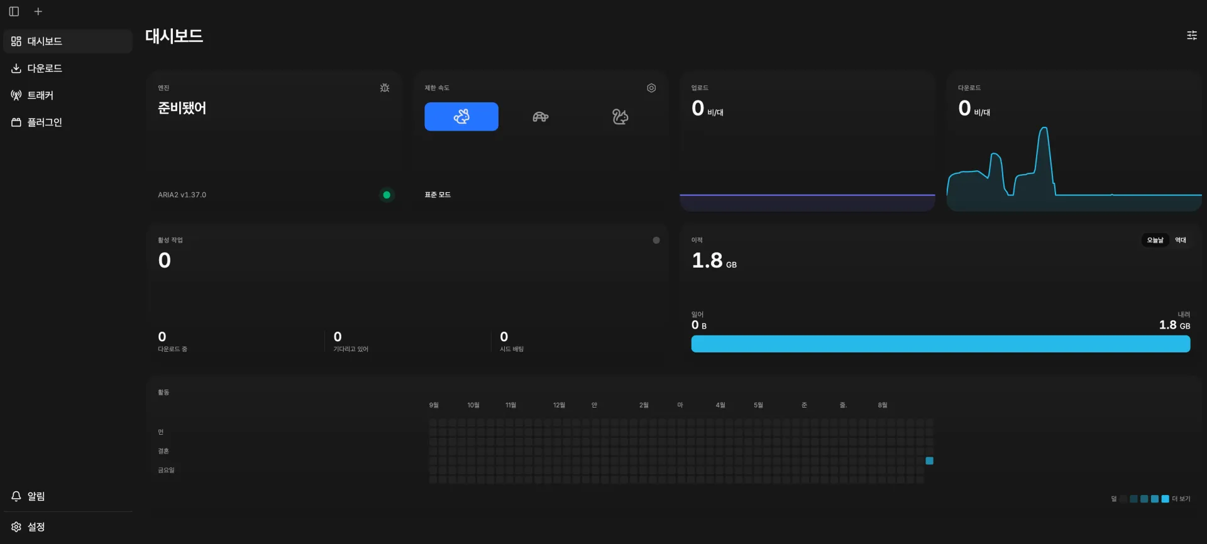Click the ARIA2 v1.37.0 version text
The image size is (1207, 544).
182,195
